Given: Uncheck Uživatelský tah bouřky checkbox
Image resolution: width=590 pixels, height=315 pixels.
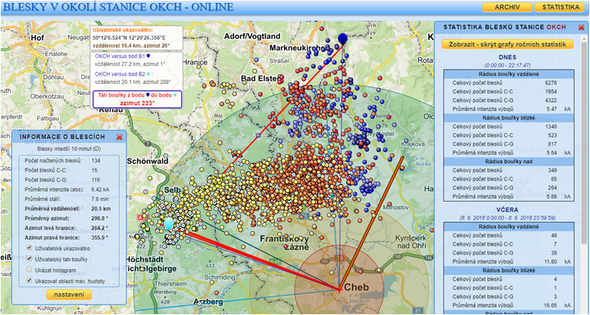Looking at the screenshot, I should (x=30, y=259).
